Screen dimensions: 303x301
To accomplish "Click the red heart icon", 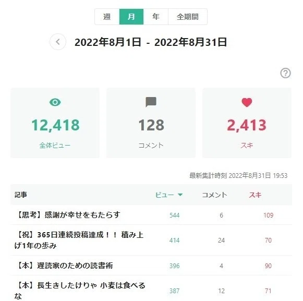I will click(x=247, y=102).
